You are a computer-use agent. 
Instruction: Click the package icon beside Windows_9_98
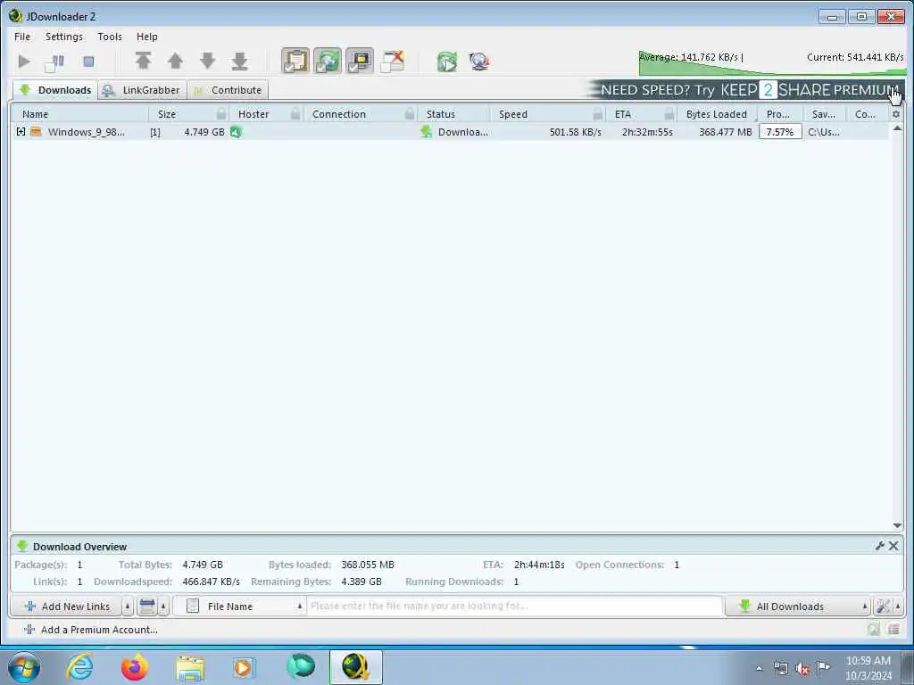point(36,132)
